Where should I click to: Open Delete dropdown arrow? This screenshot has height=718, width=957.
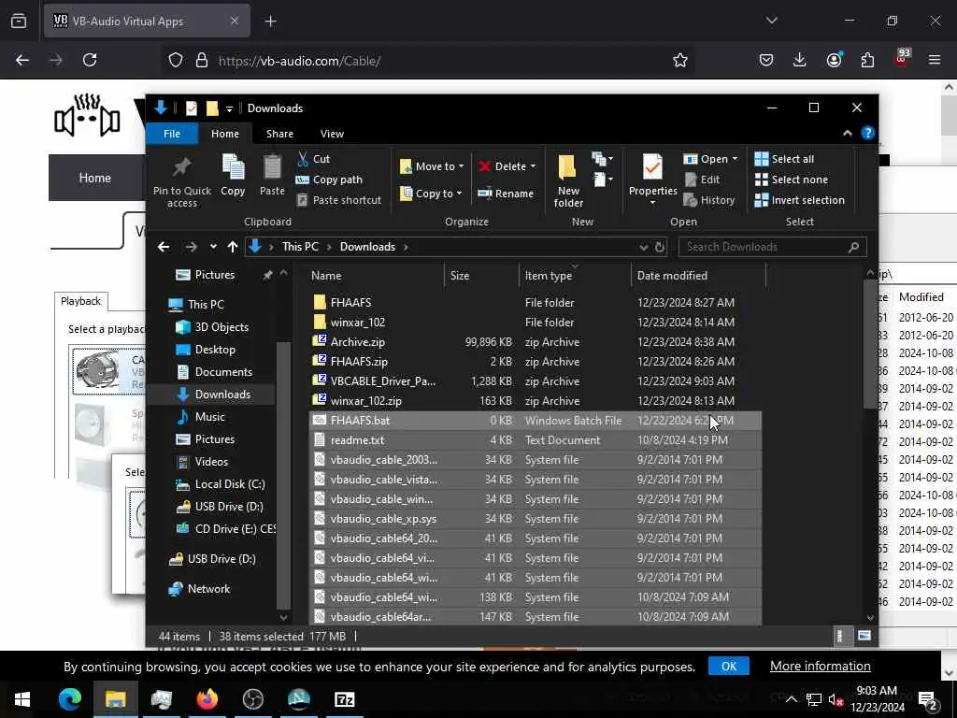pyautogui.click(x=533, y=166)
